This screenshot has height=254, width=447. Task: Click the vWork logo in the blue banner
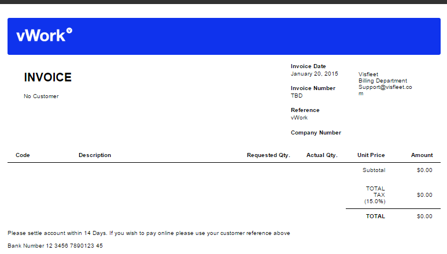pos(44,35)
